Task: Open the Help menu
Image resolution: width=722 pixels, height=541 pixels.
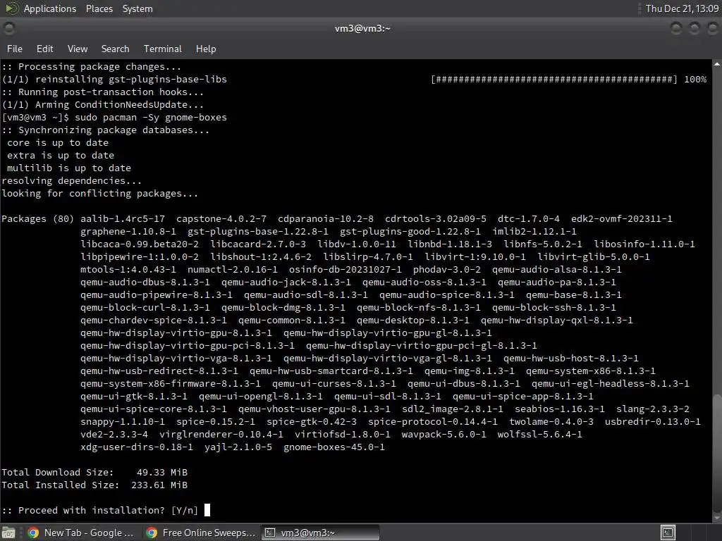Action: coord(206,49)
